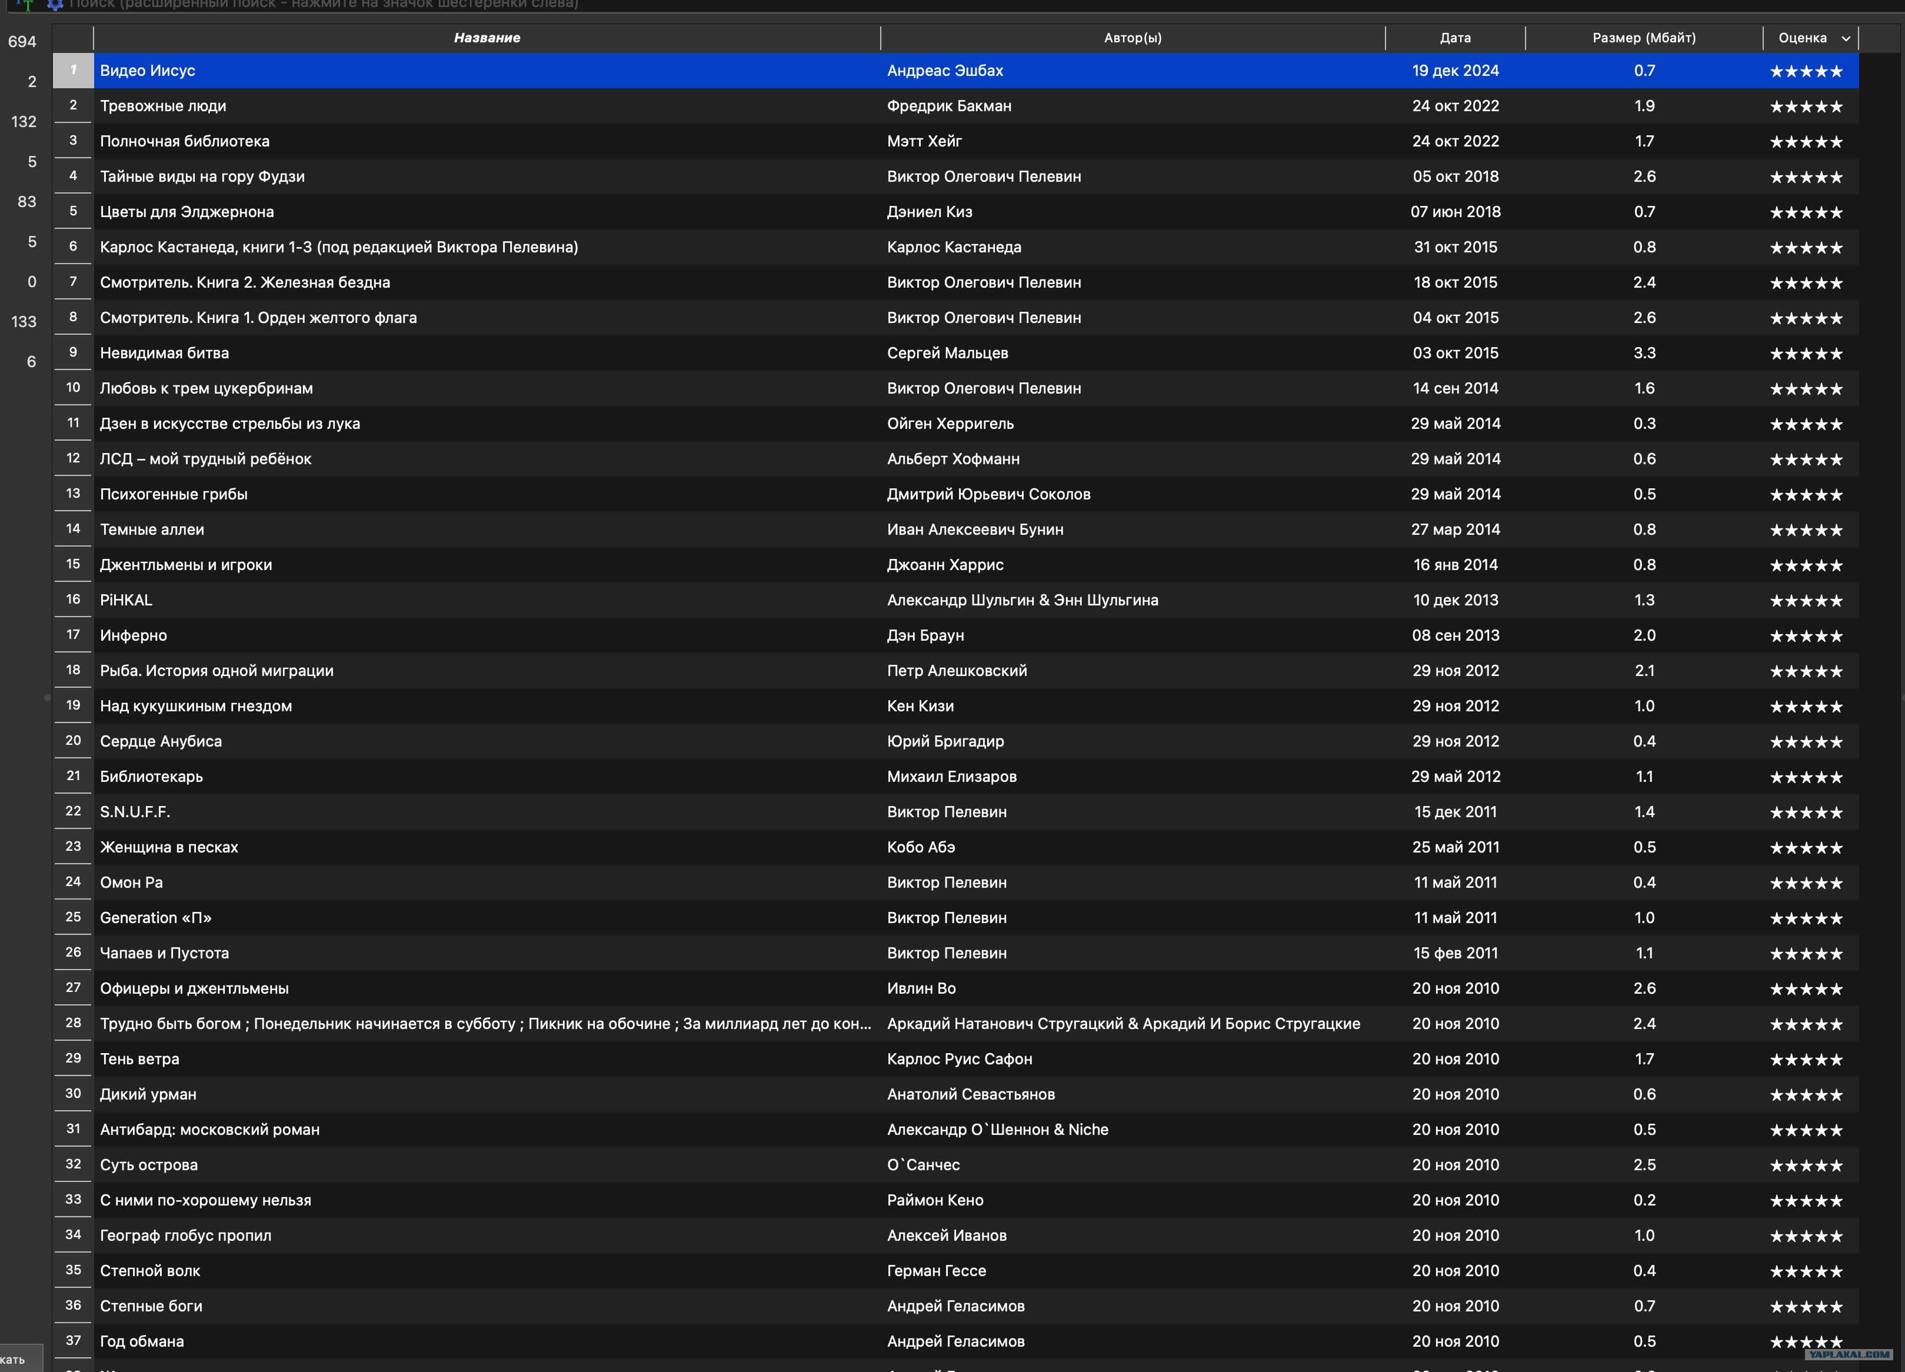Click the count 694 in the left sidebar
The width and height of the screenshot is (1905, 1372).
click(22, 41)
